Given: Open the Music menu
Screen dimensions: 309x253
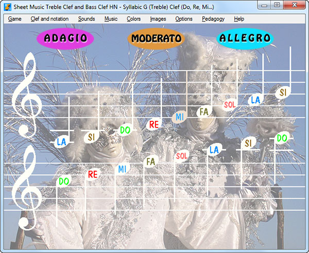Looking at the screenshot, I should (x=111, y=19).
